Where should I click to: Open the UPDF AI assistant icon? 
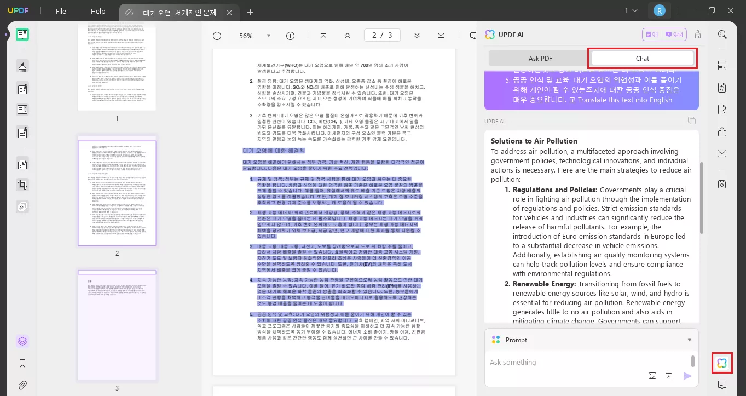pos(722,363)
